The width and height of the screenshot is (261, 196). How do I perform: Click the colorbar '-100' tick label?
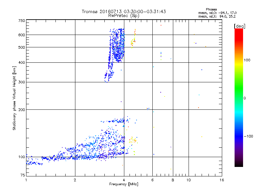(248, 136)
